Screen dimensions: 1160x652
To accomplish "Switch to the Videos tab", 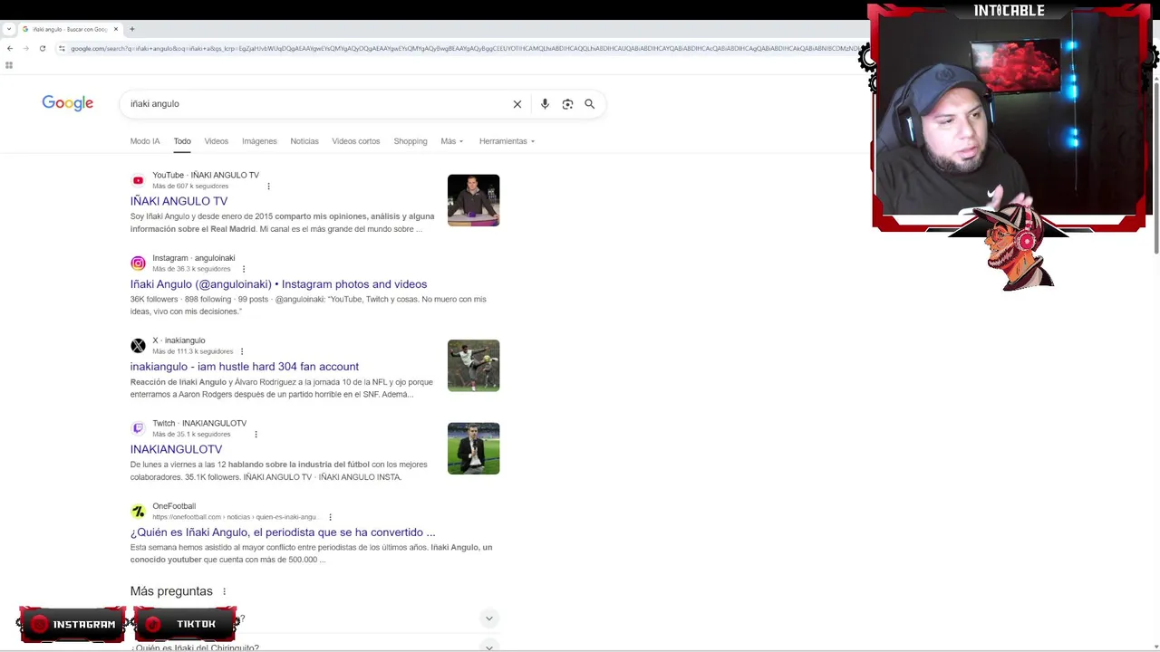I will [x=216, y=141].
